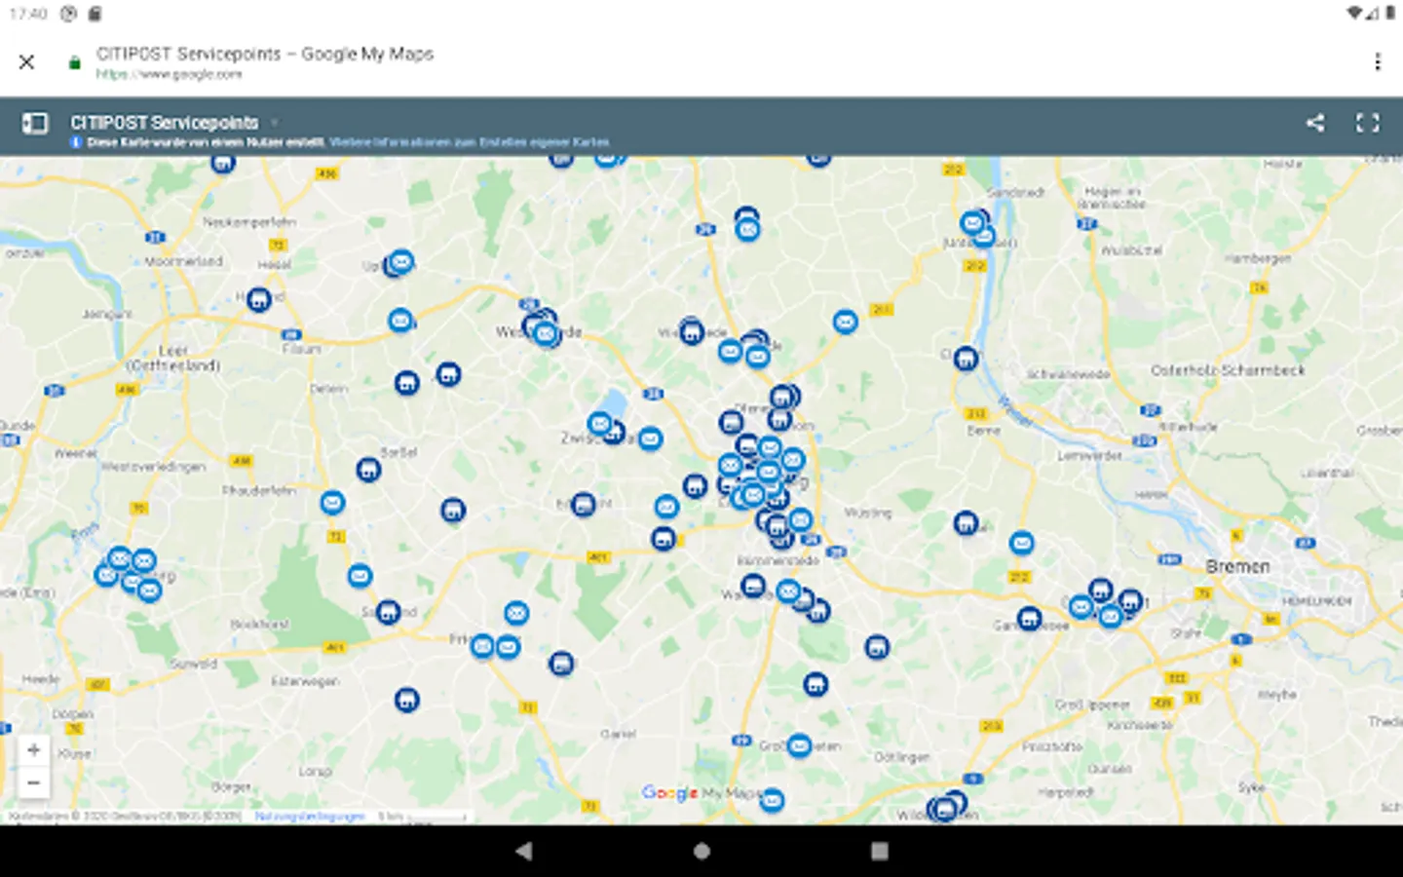Tap the Android recent apps button
This screenshot has width=1403, height=877.
879,851
